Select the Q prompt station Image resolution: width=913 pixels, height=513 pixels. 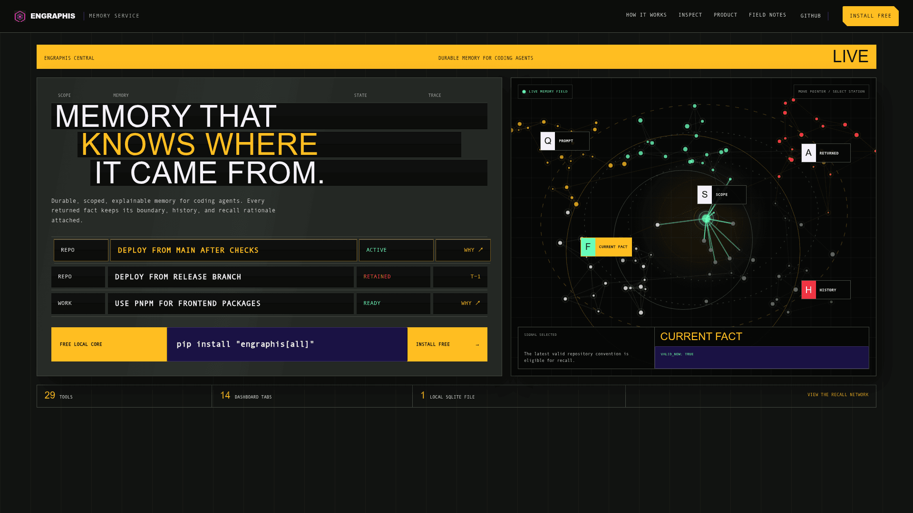(565, 141)
